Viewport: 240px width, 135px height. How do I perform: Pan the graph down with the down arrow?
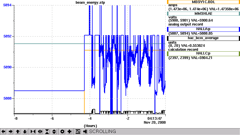(x=25, y=132)
